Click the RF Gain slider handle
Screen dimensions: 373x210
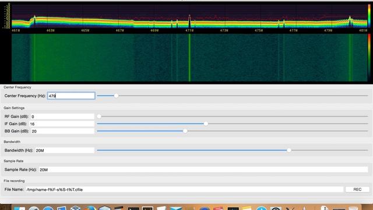pos(99,117)
